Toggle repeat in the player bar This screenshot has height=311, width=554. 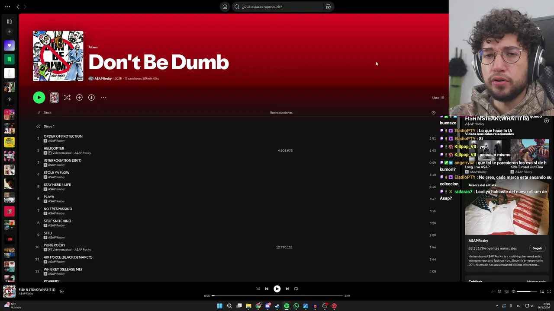click(x=296, y=289)
